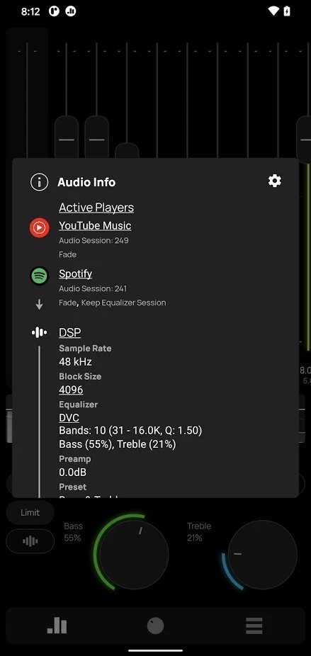Open the Active Players link

[96, 208]
